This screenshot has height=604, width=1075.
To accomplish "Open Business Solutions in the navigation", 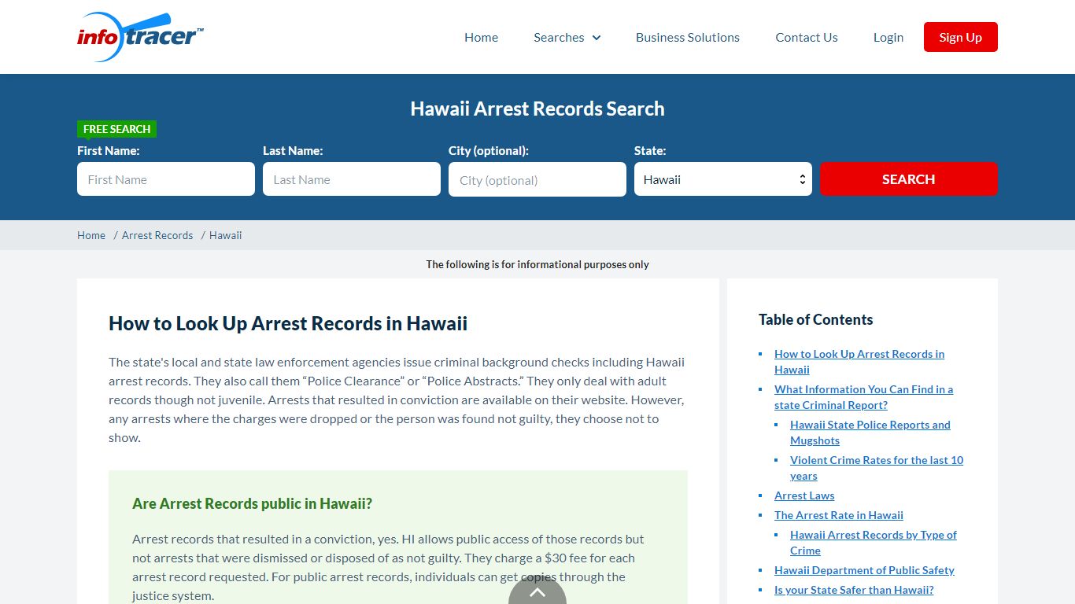I will click(688, 37).
